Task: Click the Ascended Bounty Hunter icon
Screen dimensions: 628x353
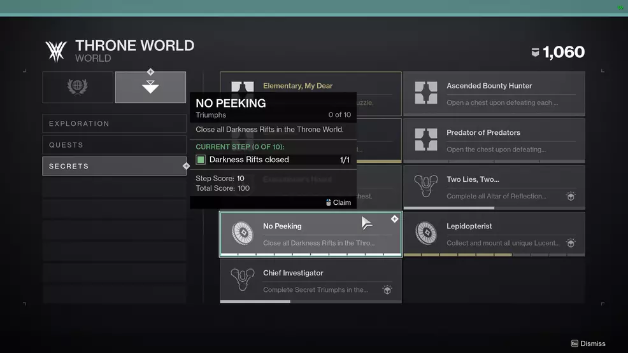Action: click(x=425, y=93)
